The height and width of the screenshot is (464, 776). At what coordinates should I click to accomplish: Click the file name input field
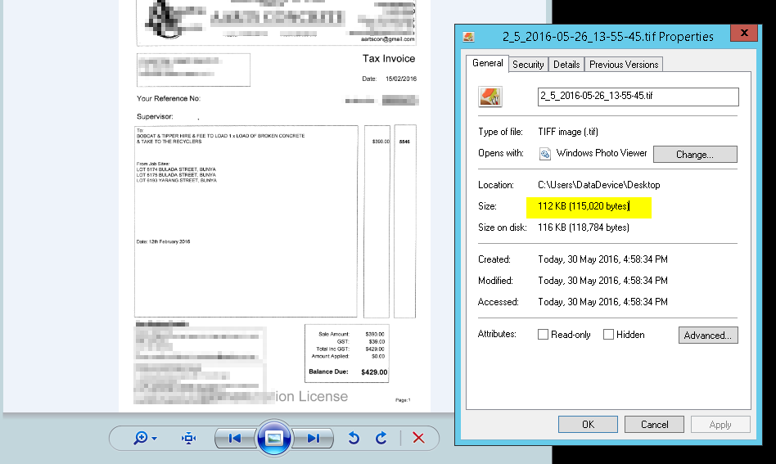[638, 97]
